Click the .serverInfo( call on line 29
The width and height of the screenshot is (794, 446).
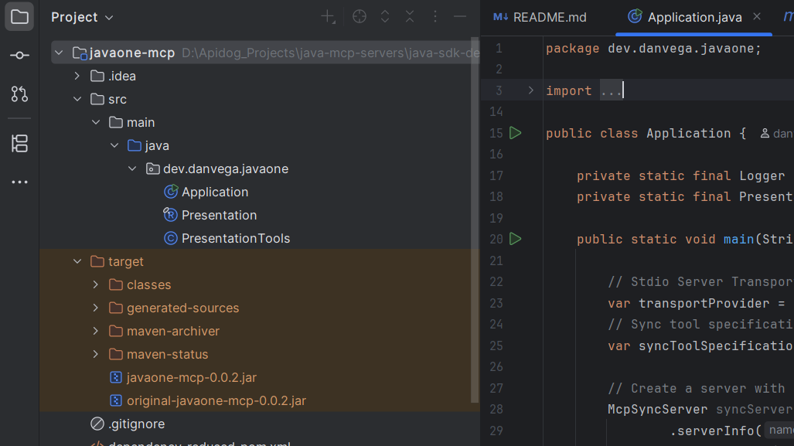pos(715,431)
